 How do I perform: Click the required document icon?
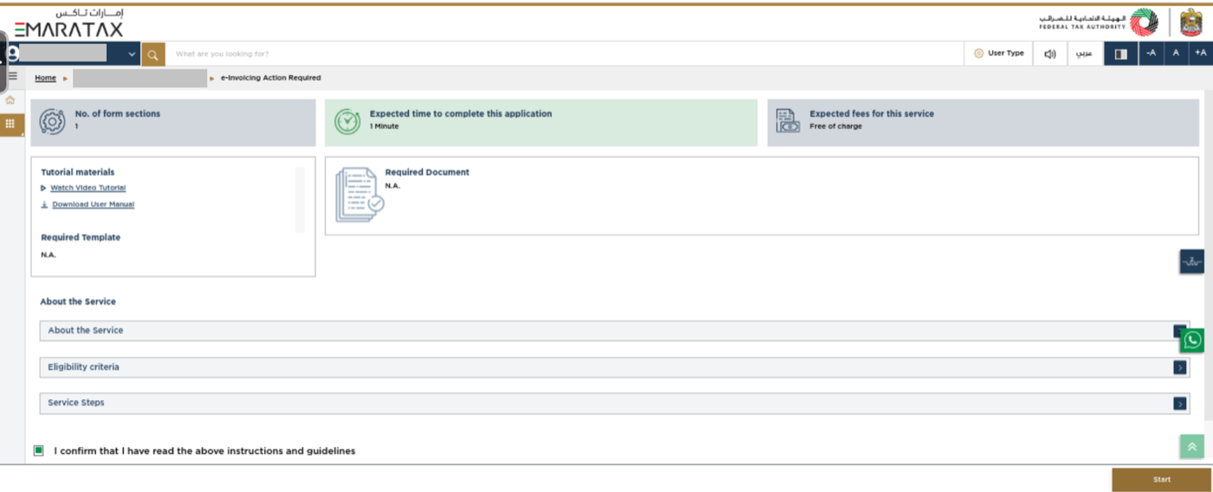[x=359, y=195]
